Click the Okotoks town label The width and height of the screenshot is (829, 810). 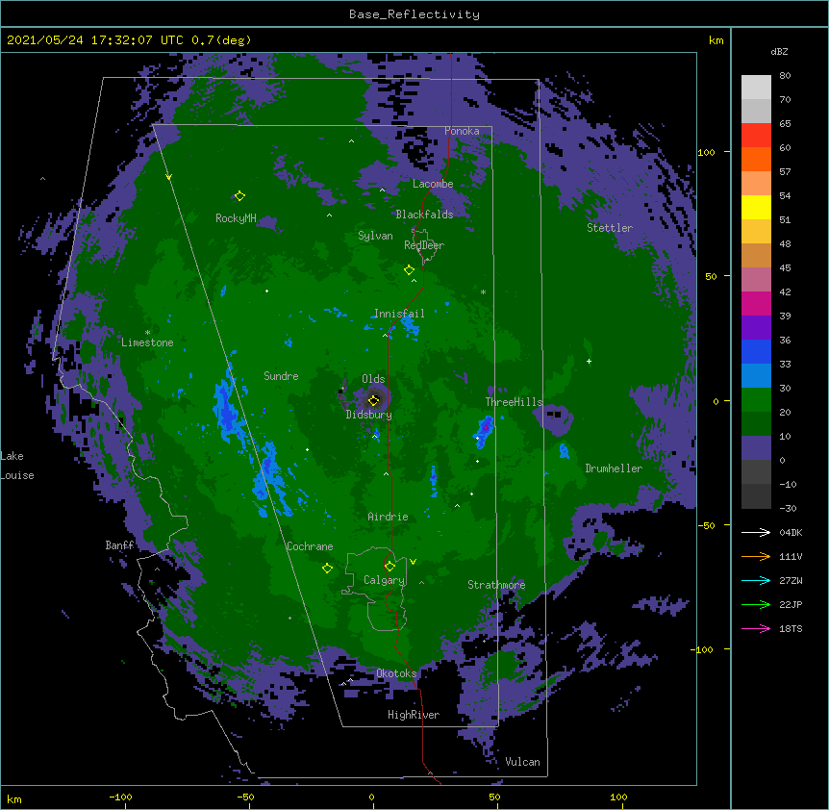(x=396, y=673)
